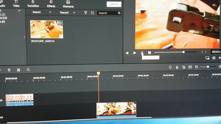Image resolution: width=221 pixels, height=124 pixels.
Task: Play the preview video
Action: (x=134, y=53)
